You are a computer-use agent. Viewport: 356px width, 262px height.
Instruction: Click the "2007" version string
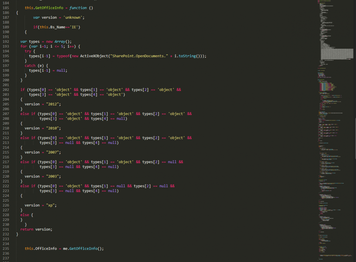coord(53,152)
